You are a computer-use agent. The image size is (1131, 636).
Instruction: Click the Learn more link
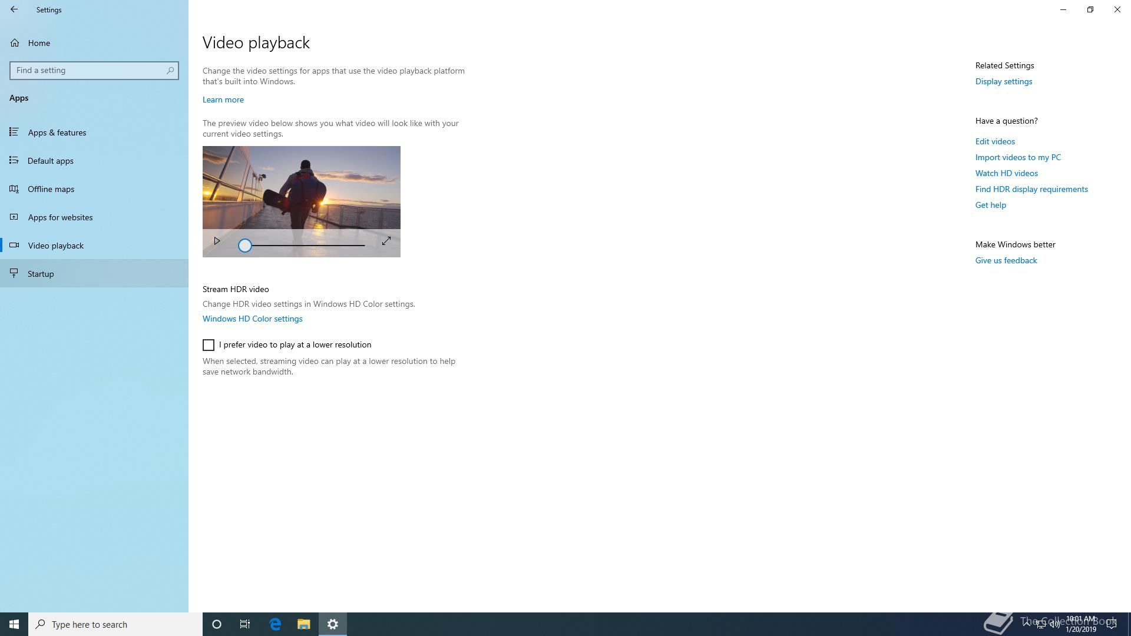[x=223, y=100]
